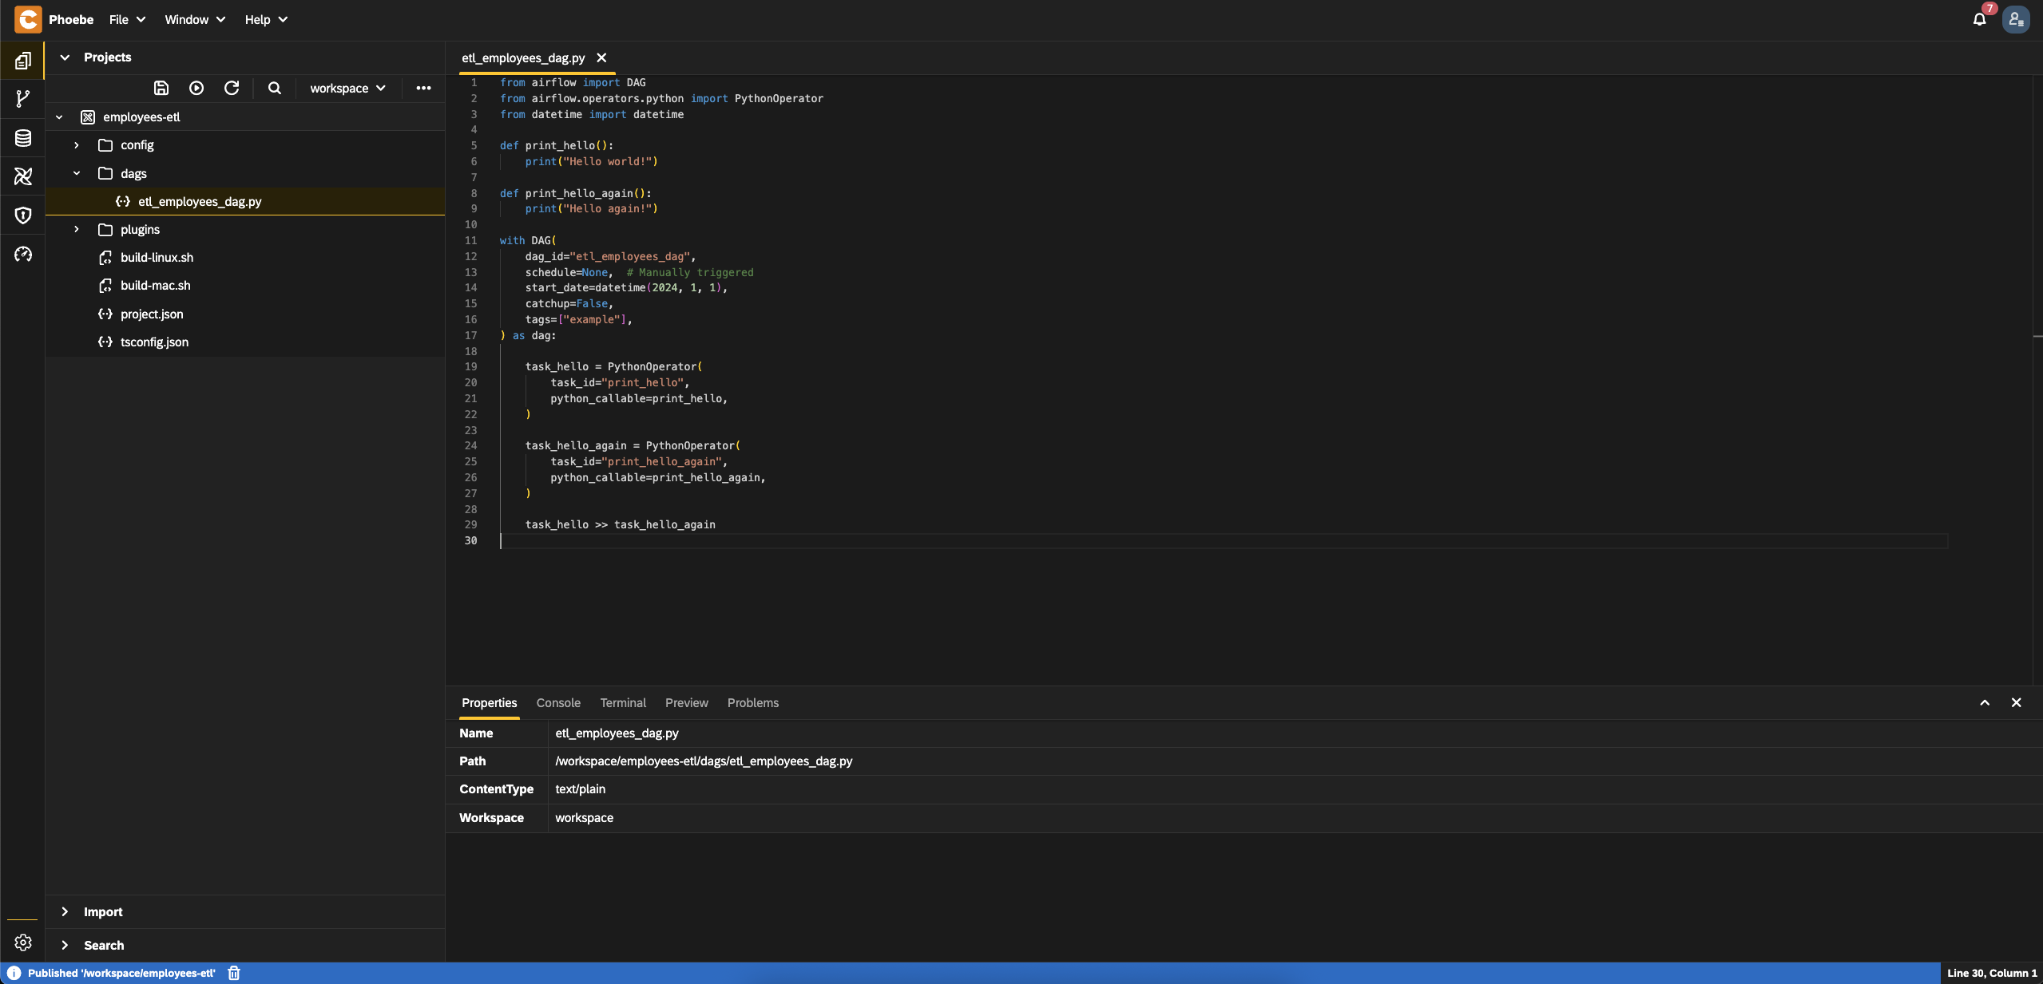Expand the plugins folder chevron
Viewport: 2043px width, 984px height.
[77, 230]
